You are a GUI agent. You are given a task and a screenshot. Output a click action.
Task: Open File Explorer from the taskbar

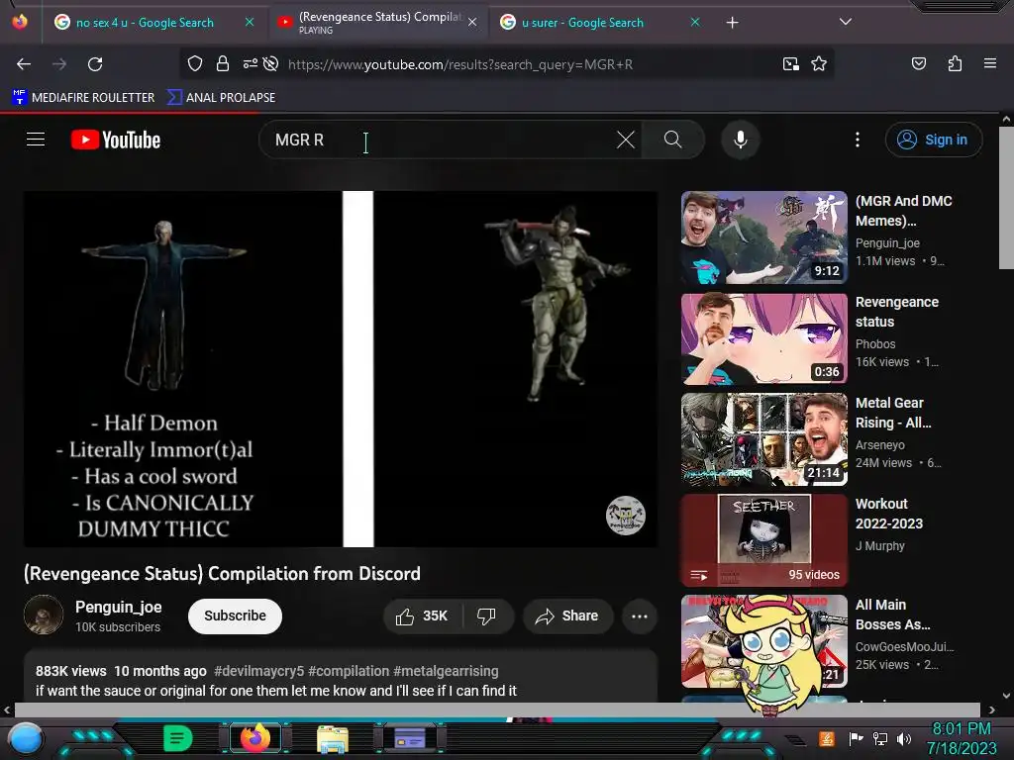(x=333, y=738)
